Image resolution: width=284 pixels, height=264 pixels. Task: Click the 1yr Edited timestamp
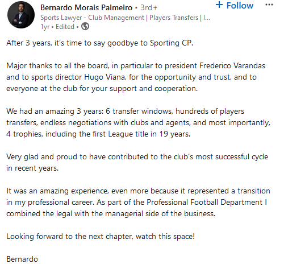57,27
